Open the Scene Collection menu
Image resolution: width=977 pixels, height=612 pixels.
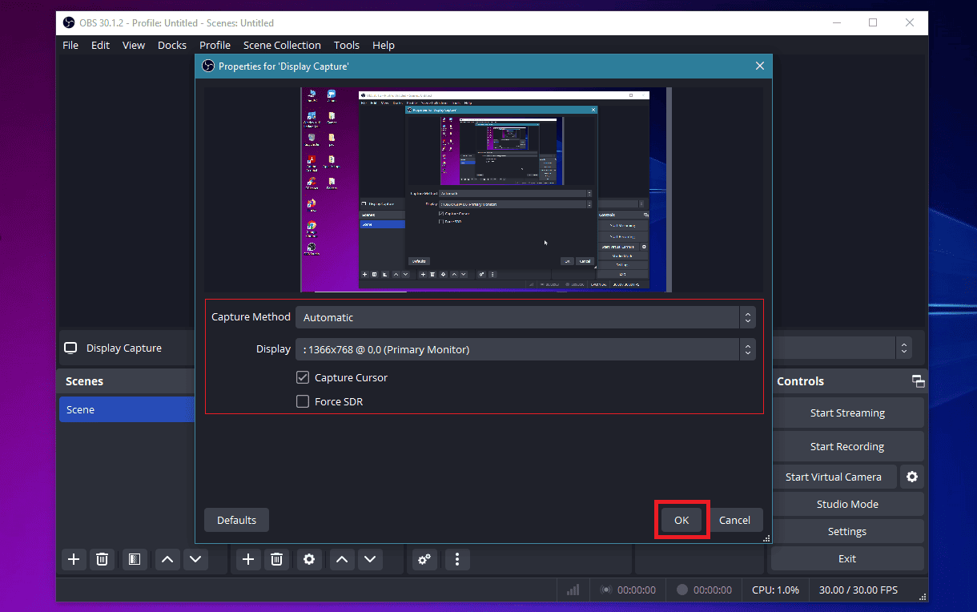pos(282,45)
